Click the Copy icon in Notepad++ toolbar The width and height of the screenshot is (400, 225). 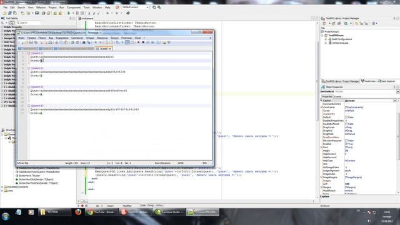coord(61,42)
